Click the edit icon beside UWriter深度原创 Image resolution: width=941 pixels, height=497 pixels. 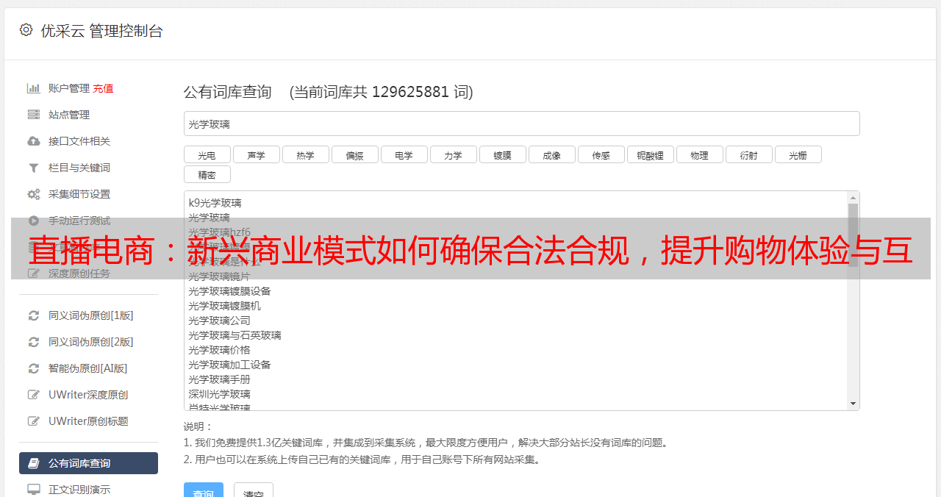(x=34, y=395)
